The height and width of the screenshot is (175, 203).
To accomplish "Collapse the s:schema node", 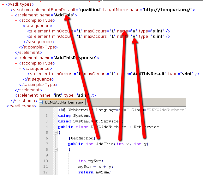I will coord(7,10).
